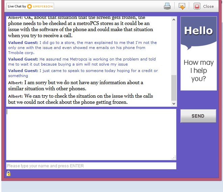Click the name field 'Please type your name'
This screenshot has height=192, width=223.
tap(91, 166)
